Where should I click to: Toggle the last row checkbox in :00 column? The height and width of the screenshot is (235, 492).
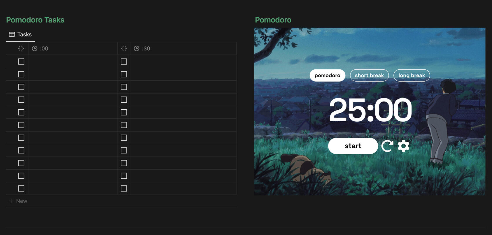(21, 188)
